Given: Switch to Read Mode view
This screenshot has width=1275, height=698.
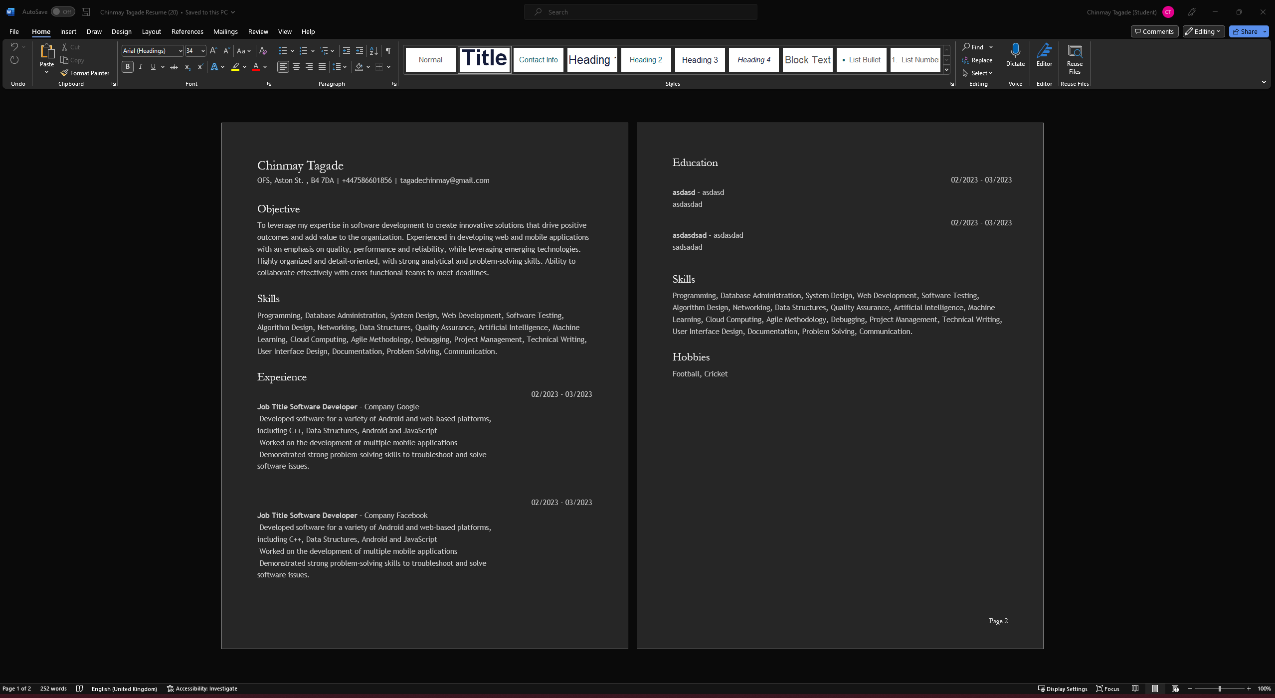Looking at the screenshot, I should (1135, 689).
